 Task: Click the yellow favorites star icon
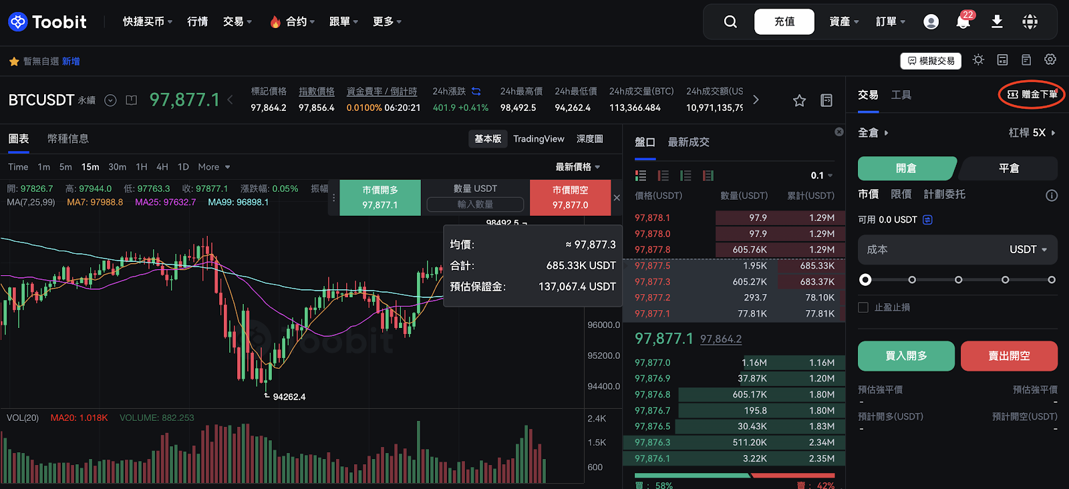point(14,61)
